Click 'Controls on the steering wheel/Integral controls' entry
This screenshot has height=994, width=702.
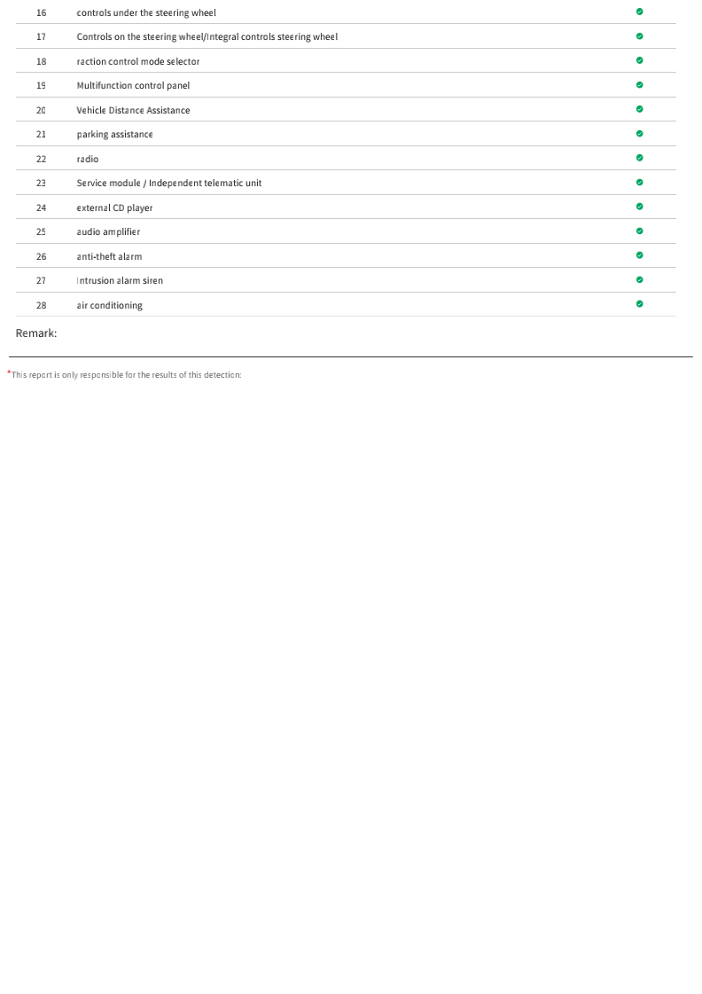pyautogui.click(x=207, y=36)
